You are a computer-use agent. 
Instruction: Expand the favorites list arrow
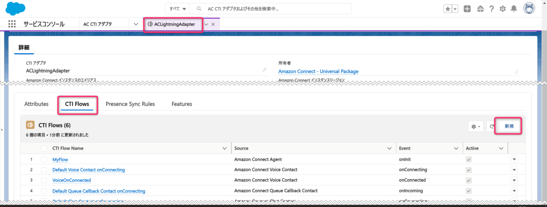[455, 9]
